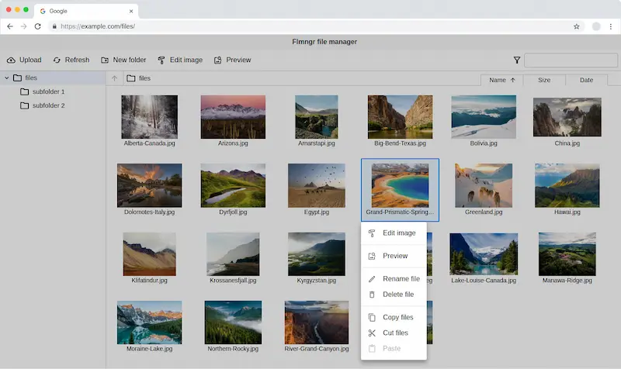Reload the page with browser reload icon

pos(37,26)
